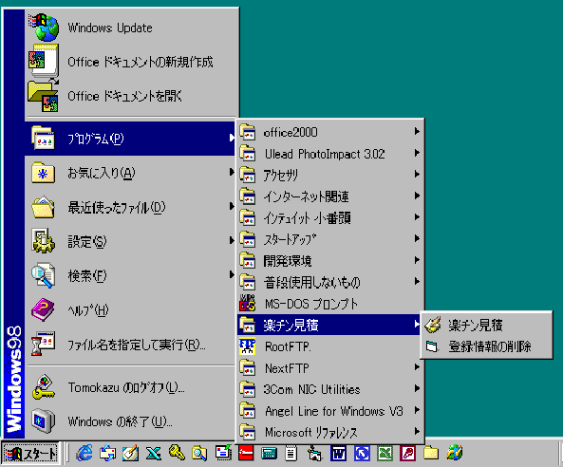
Task: Launch Microsoft Access key icon in taskbar
Action: tap(407, 453)
